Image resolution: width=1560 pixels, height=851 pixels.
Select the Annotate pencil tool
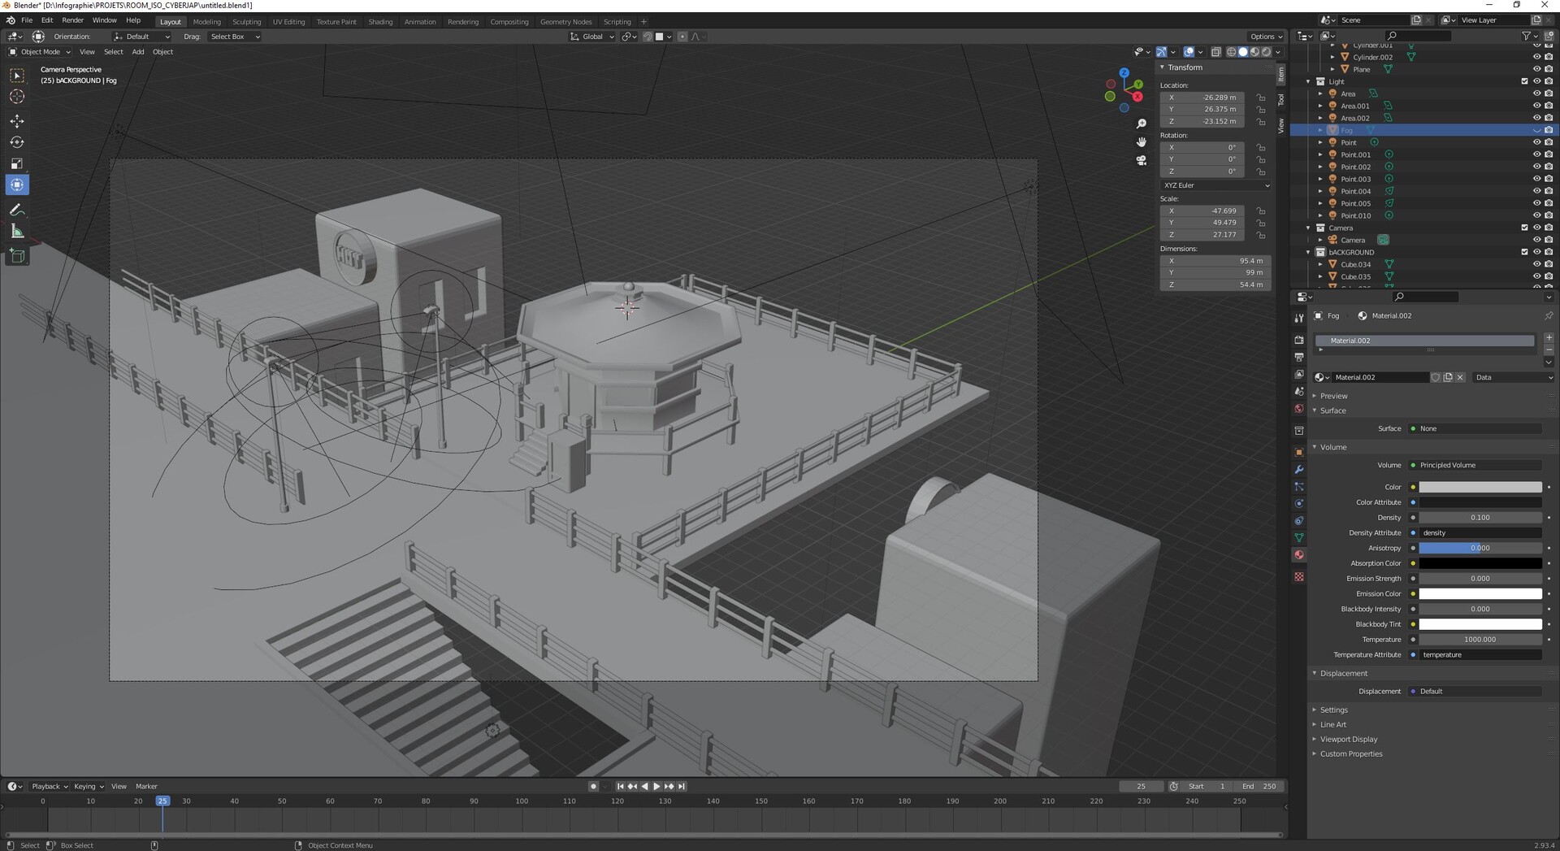click(x=17, y=211)
